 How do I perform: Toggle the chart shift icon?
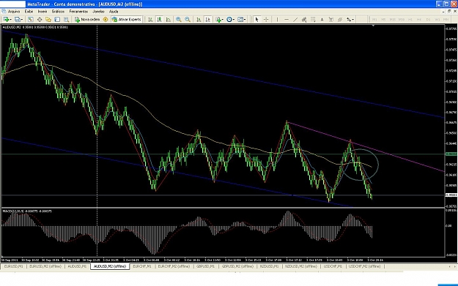(x=207, y=19)
